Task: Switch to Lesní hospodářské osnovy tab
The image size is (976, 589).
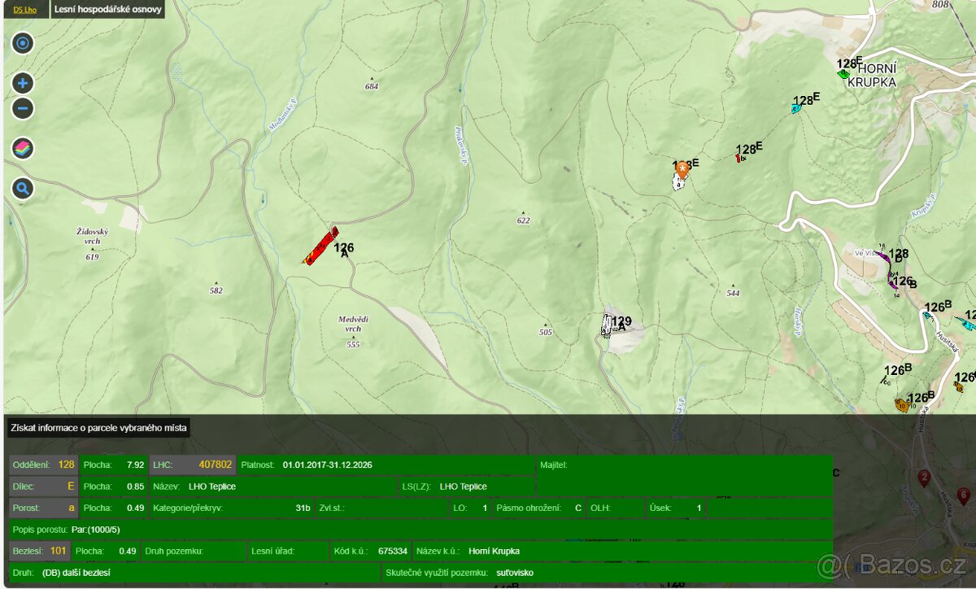Action: [107, 11]
